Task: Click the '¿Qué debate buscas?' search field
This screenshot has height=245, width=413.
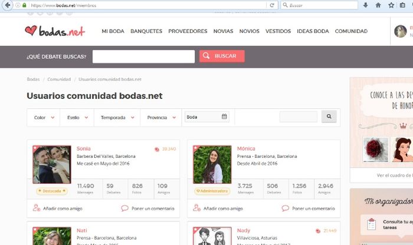Action: coord(143,57)
